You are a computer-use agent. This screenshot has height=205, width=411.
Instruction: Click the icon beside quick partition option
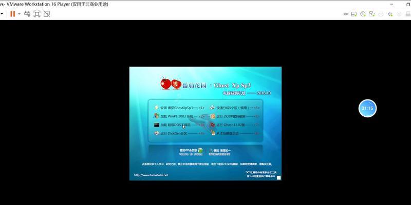(x=212, y=108)
